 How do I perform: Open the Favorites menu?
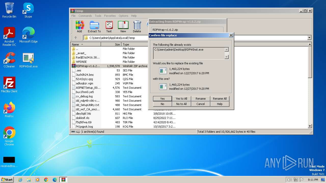[110, 16]
